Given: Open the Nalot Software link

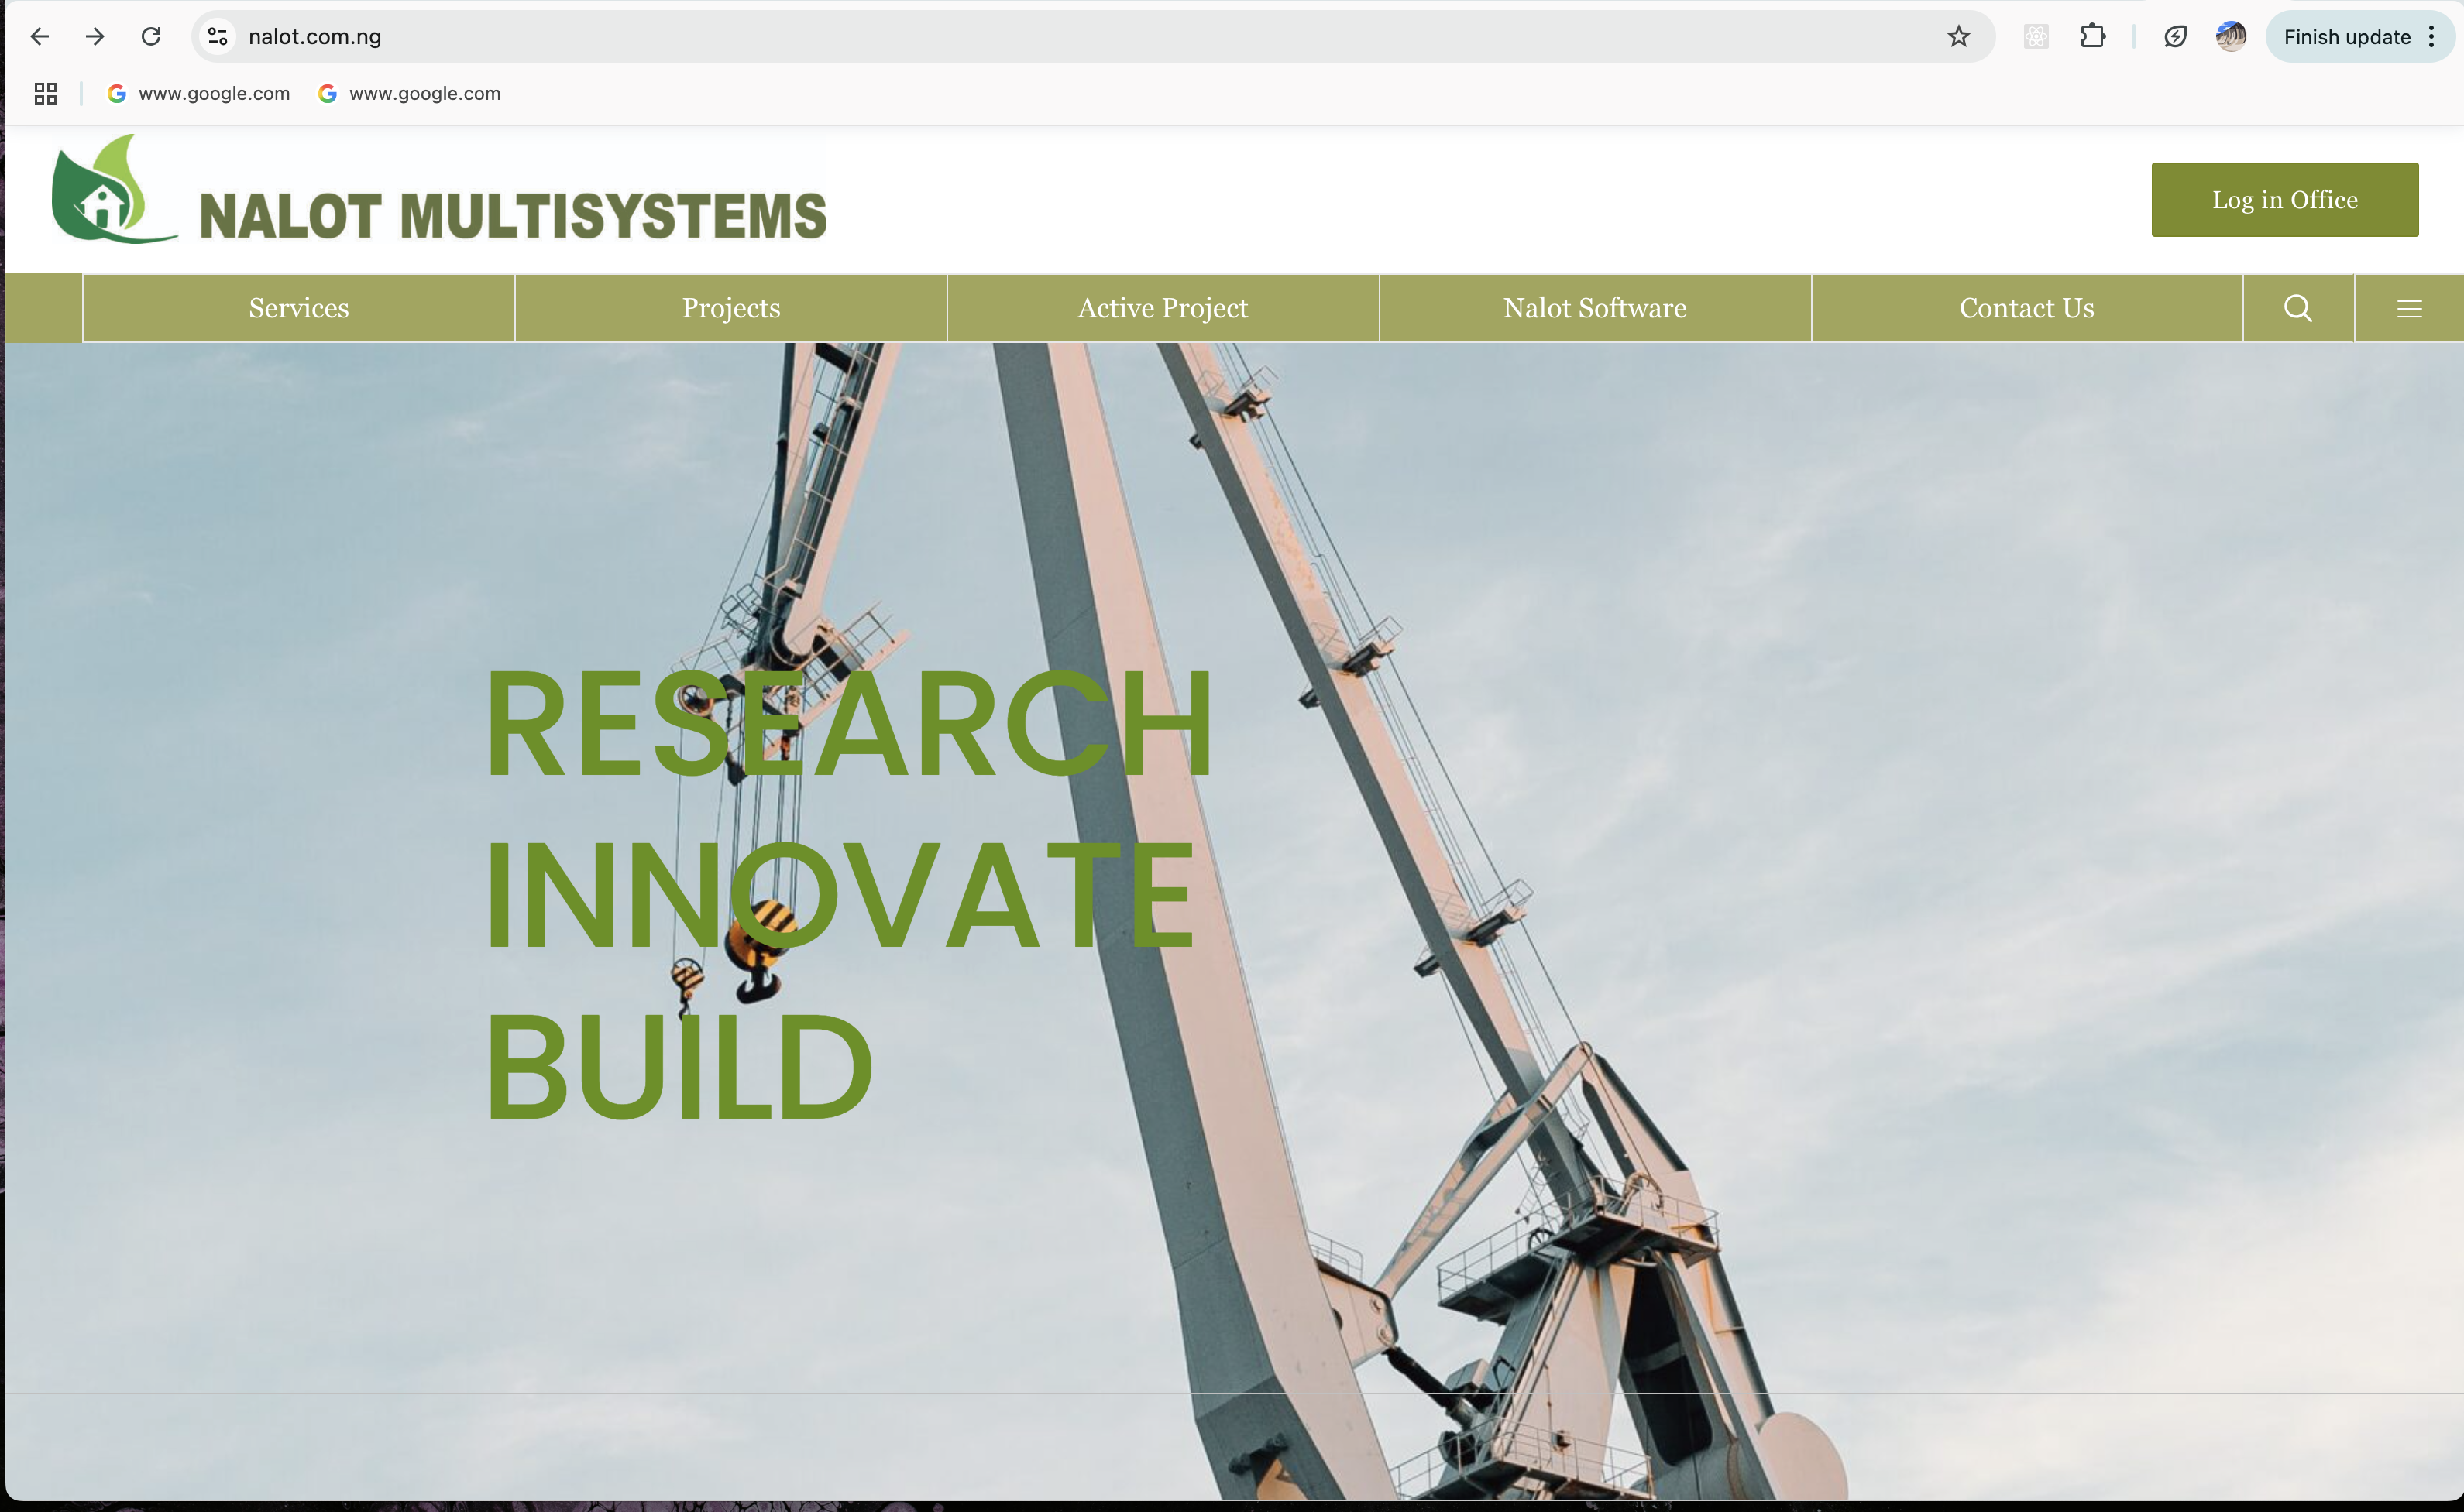Looking at the screenshot, I should pyautogui.click(x=1595, y=308).
